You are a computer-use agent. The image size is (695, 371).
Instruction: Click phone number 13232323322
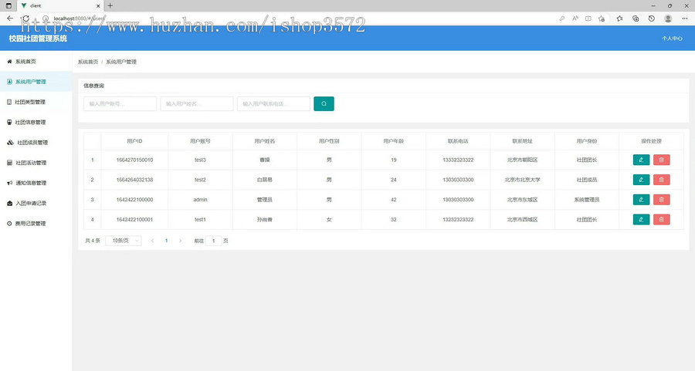click(x=458, y=220)
